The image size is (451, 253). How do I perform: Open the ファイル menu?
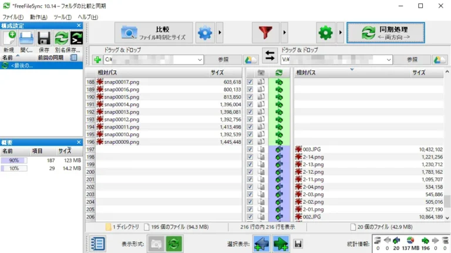click(x=13, y=17)
